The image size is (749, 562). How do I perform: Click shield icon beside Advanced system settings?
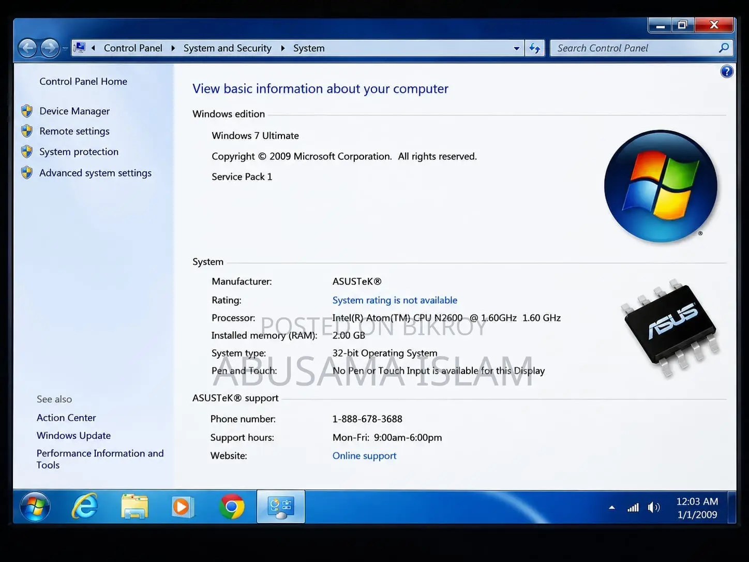(x=27, y=172)
